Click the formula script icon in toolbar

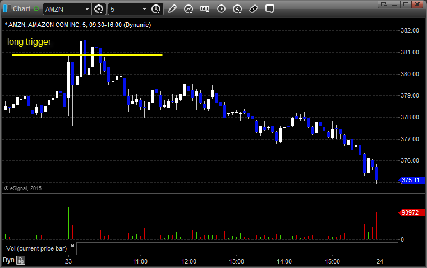point(205,9)
